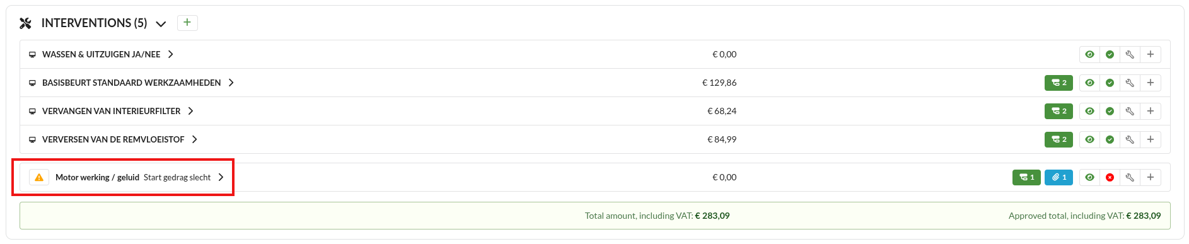Viewport: 1189px width, 244px height.
Task: Expand the Motor werking / geluid chevron
Action: coord(221,177)
